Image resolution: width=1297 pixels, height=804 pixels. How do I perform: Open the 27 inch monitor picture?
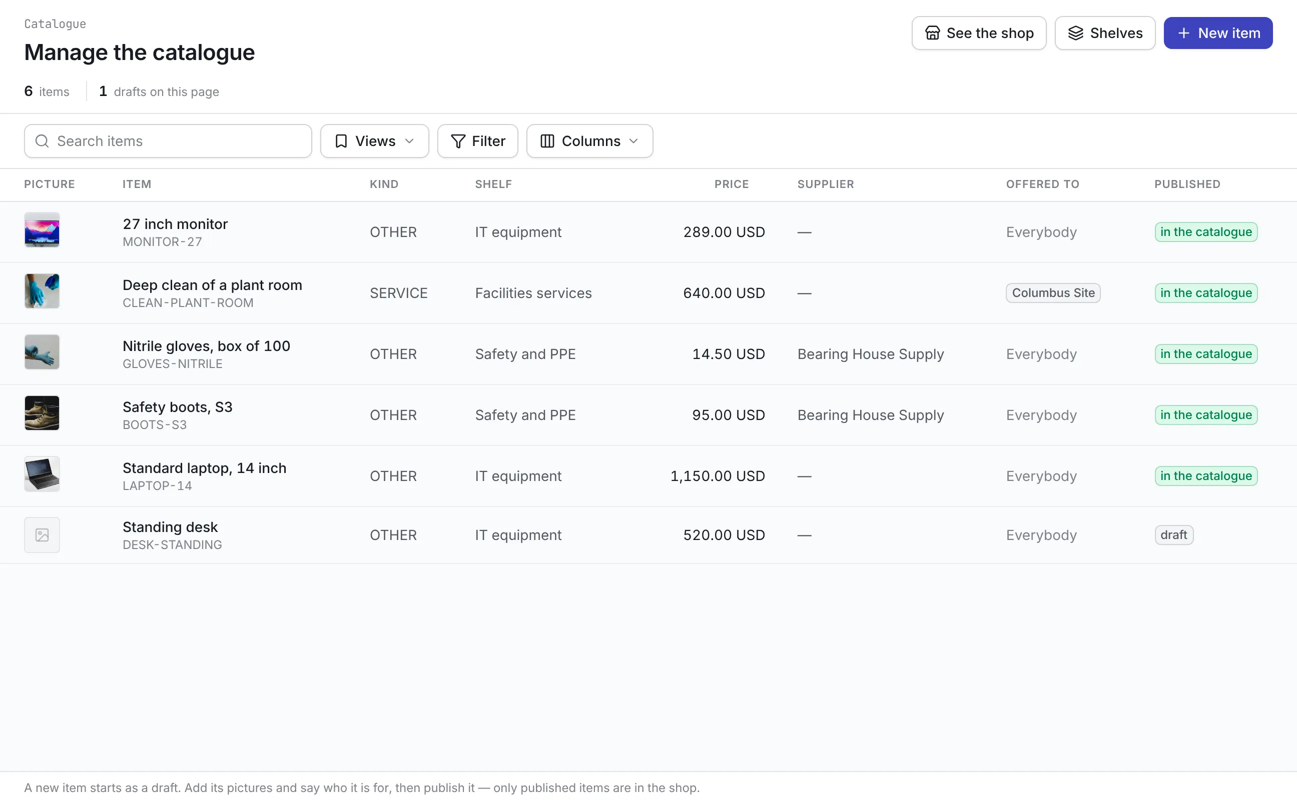click(42, 229)
